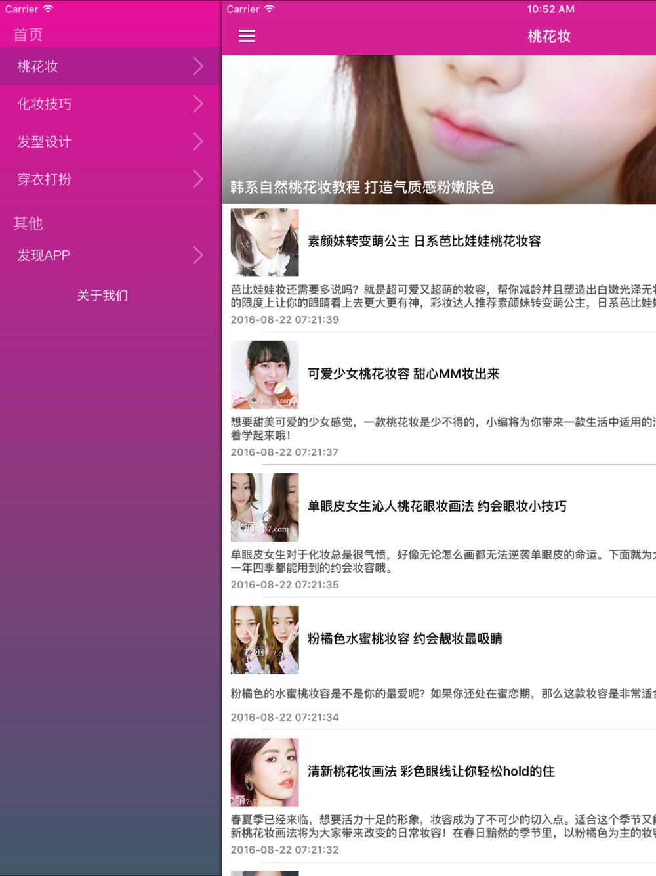This screenshot has width=656, height=876.
Task: Open thumbnail of 粉橘色水蜜桃妆容 article
Action: [264, 640]
